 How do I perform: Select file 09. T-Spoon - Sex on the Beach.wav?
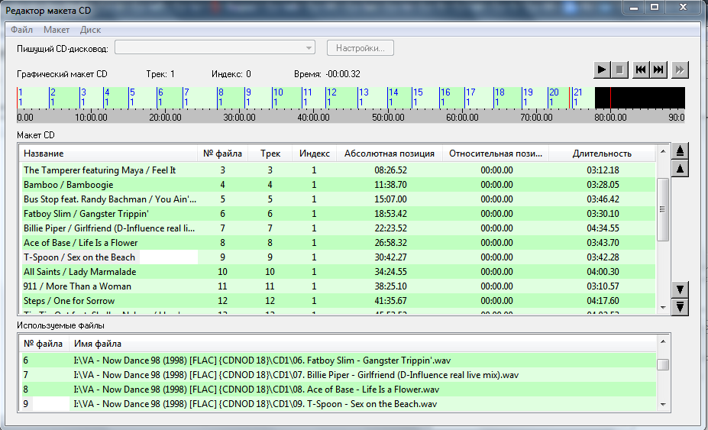[338, 404]
